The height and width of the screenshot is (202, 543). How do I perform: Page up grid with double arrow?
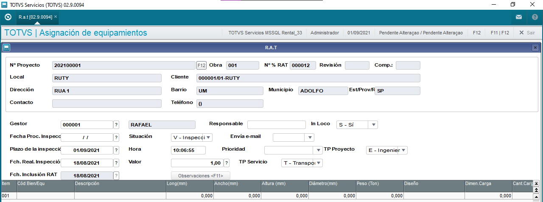[536, 189]
